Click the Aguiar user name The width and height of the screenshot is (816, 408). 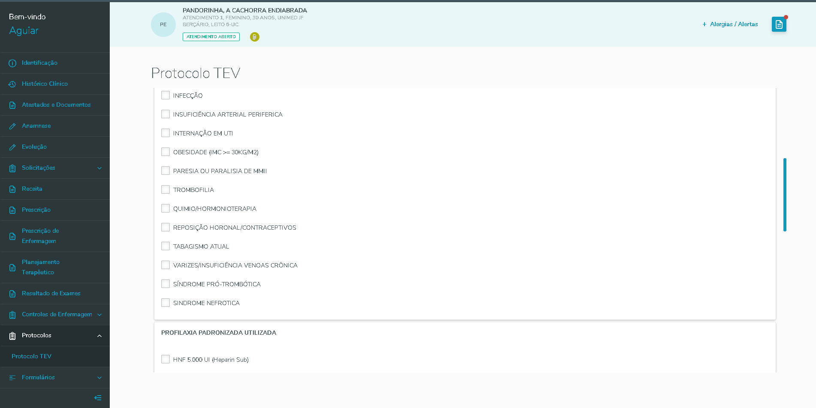[24, 31]
